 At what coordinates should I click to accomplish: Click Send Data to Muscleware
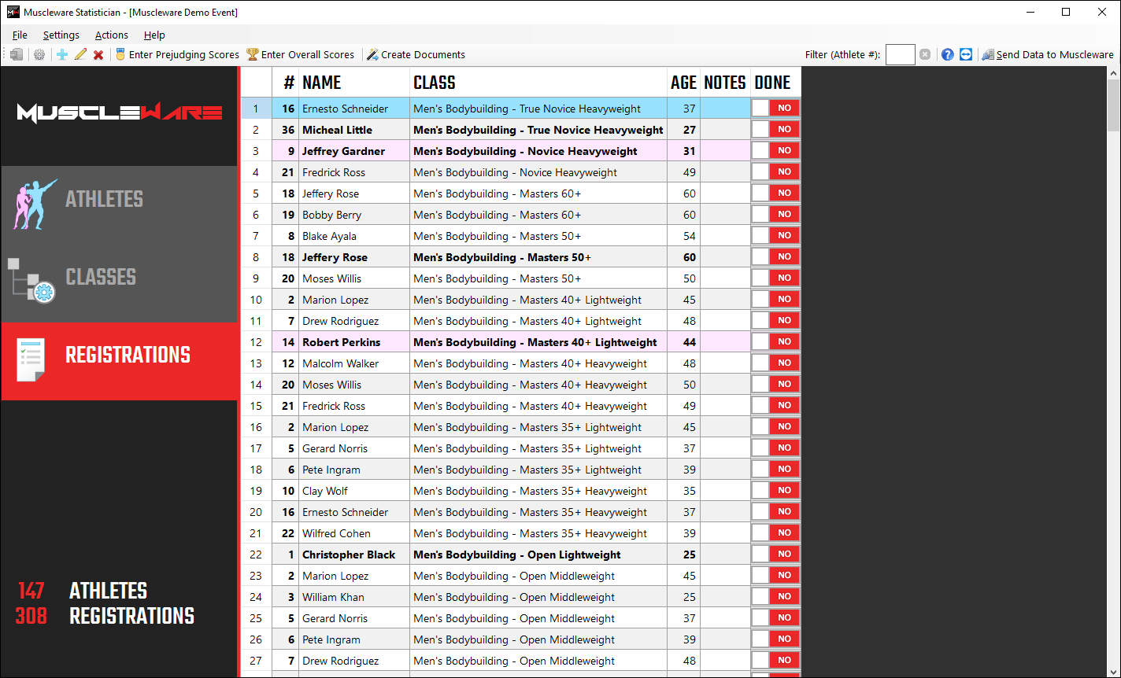[x=1048, y=55]
